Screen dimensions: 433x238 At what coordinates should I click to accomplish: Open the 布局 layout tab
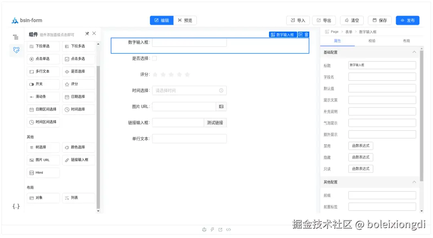(x=407, y=41)
